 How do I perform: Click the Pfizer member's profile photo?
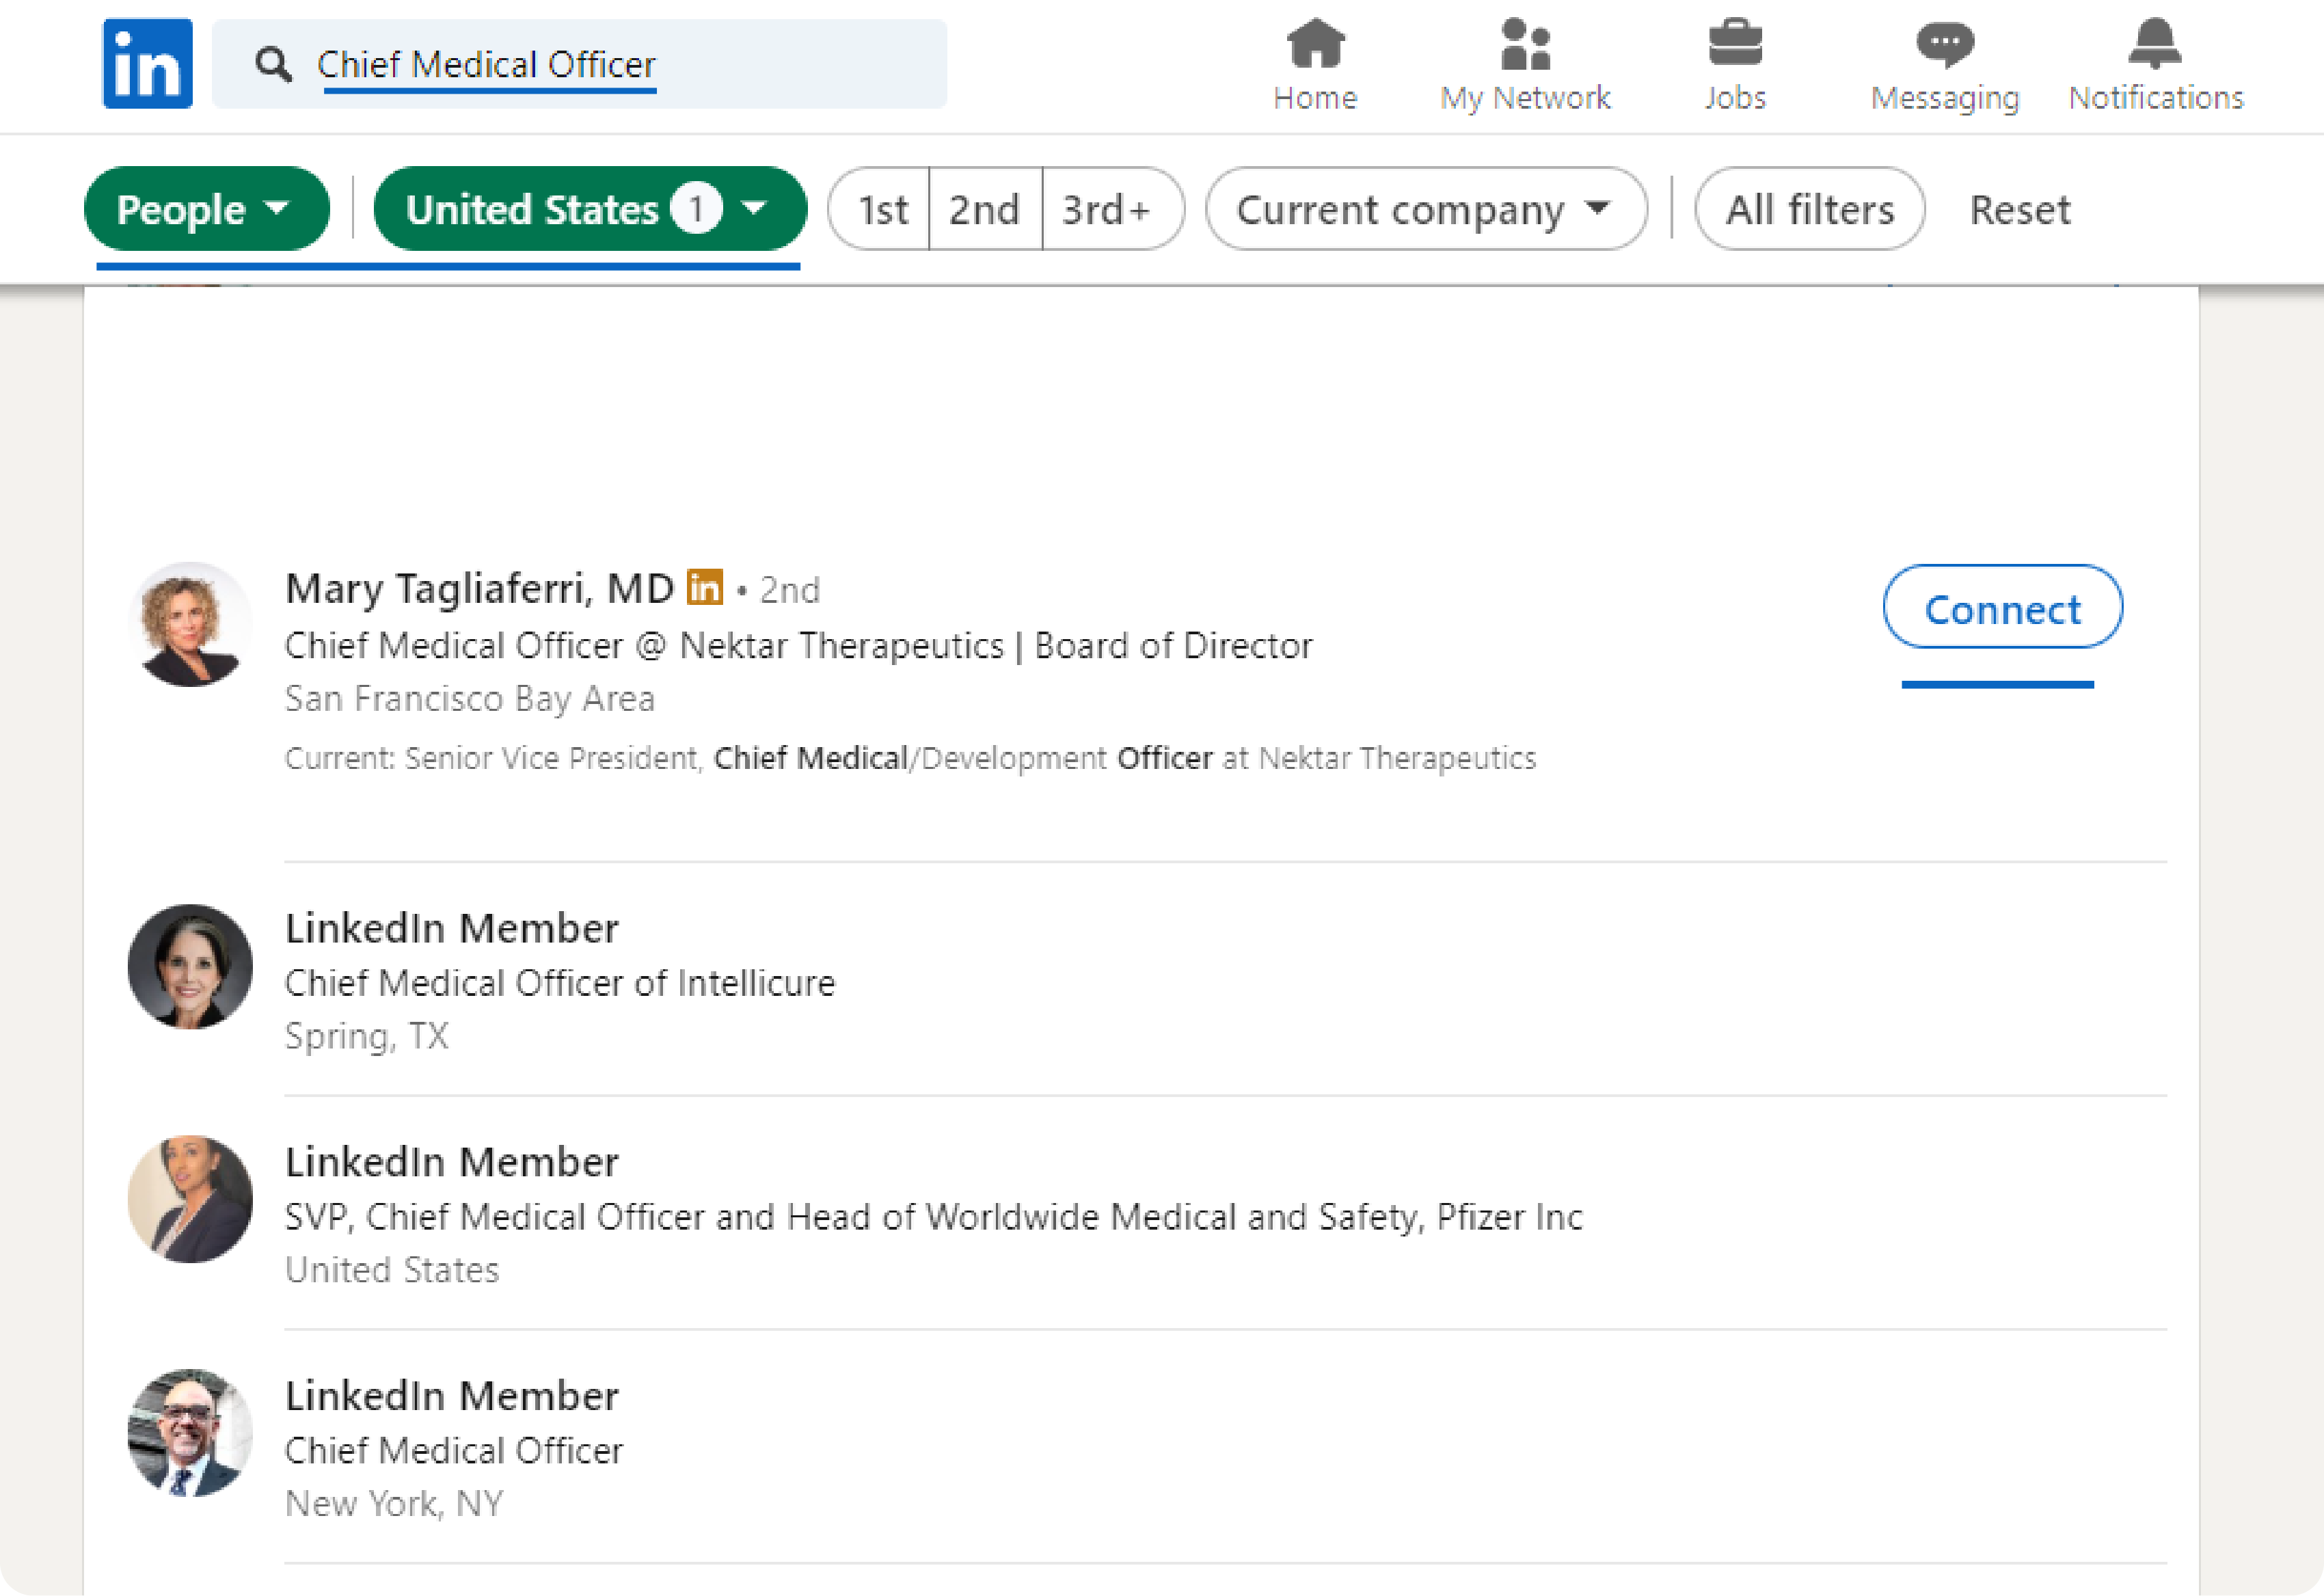190,1199
